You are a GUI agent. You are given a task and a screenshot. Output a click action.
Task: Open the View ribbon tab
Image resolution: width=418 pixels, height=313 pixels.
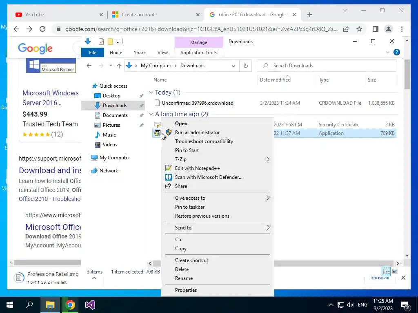tap(162, 53)
